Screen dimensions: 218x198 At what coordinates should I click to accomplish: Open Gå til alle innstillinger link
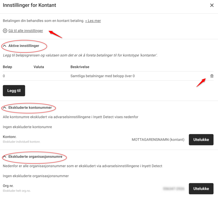point(26,31)
